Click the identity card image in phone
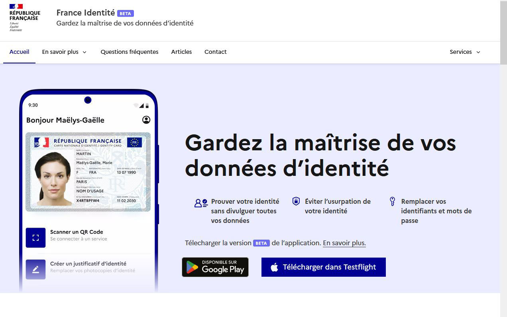This screenshot has width=507, height=317. tap(88, 172)
